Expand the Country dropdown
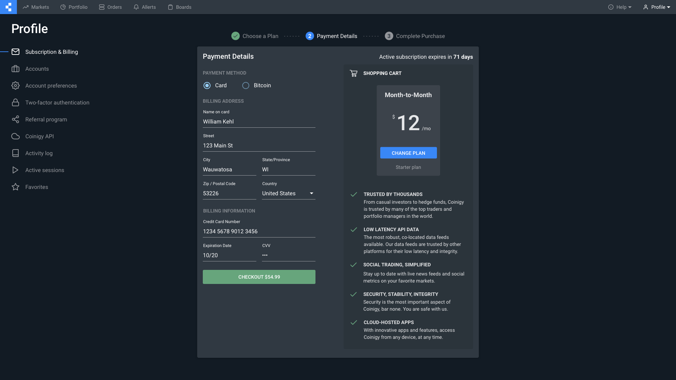The height and width of the screenshot is (380, 676). tap(288, 194)
